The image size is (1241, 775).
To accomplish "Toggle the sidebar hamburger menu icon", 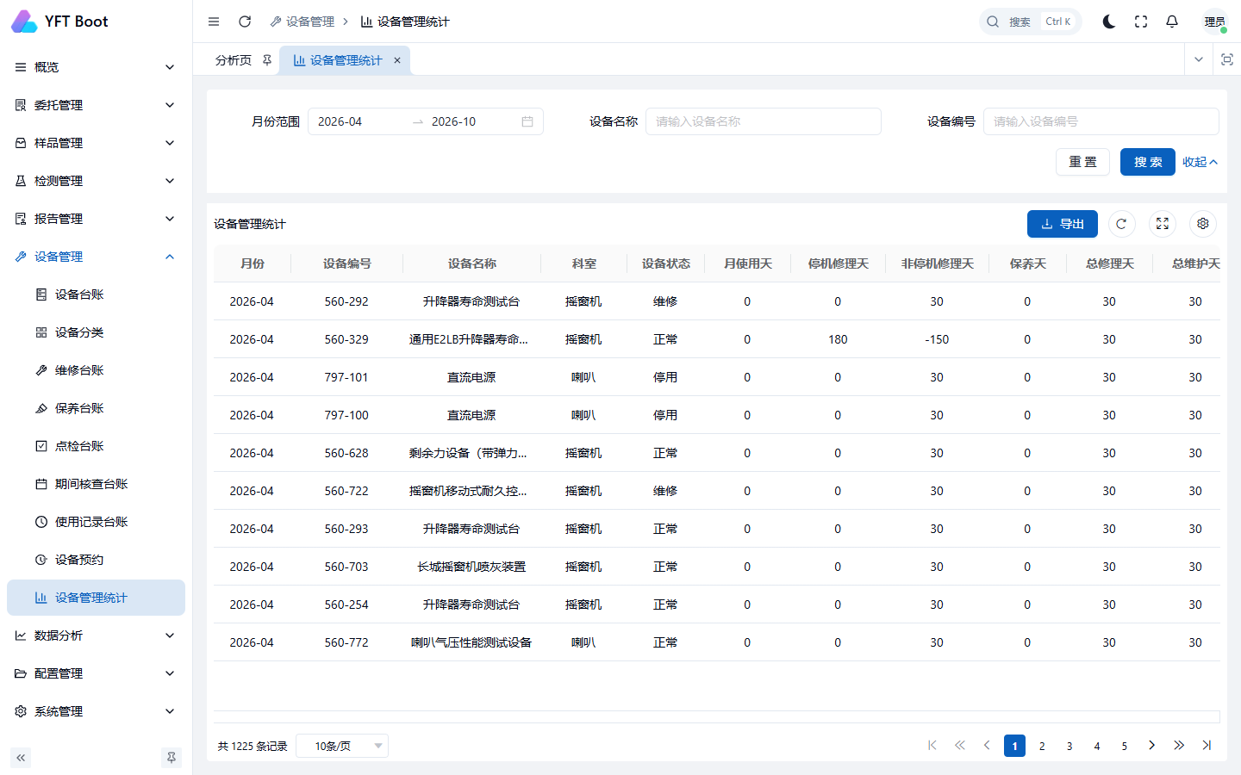I will click(x=214, y=22).
